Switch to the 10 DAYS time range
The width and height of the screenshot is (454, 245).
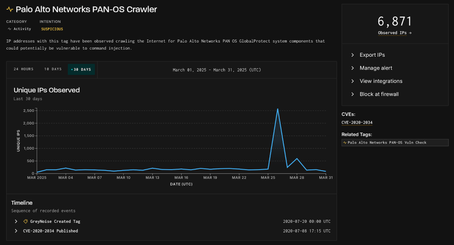point(53,69)
